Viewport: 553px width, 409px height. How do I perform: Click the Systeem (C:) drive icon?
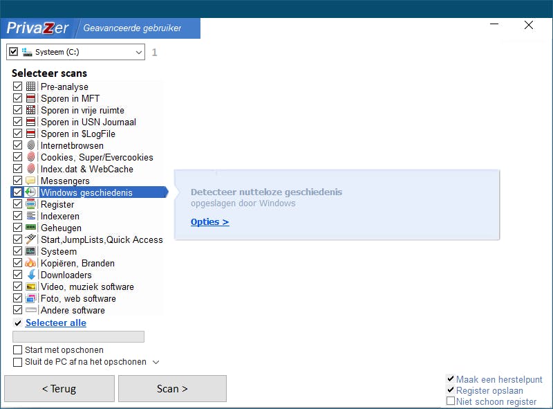tap(27, 52)
